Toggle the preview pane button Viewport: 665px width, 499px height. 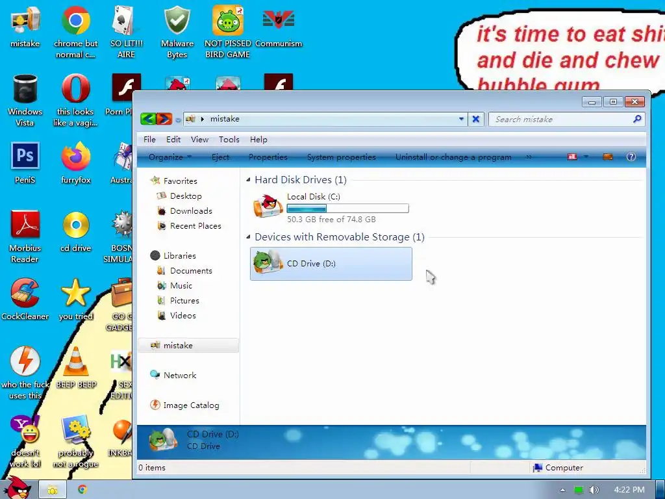point(608,157)
